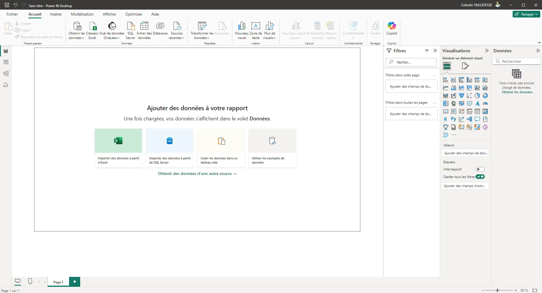Pick the slicer visual
Screen dimensions: 542x293
pos(469,112)
